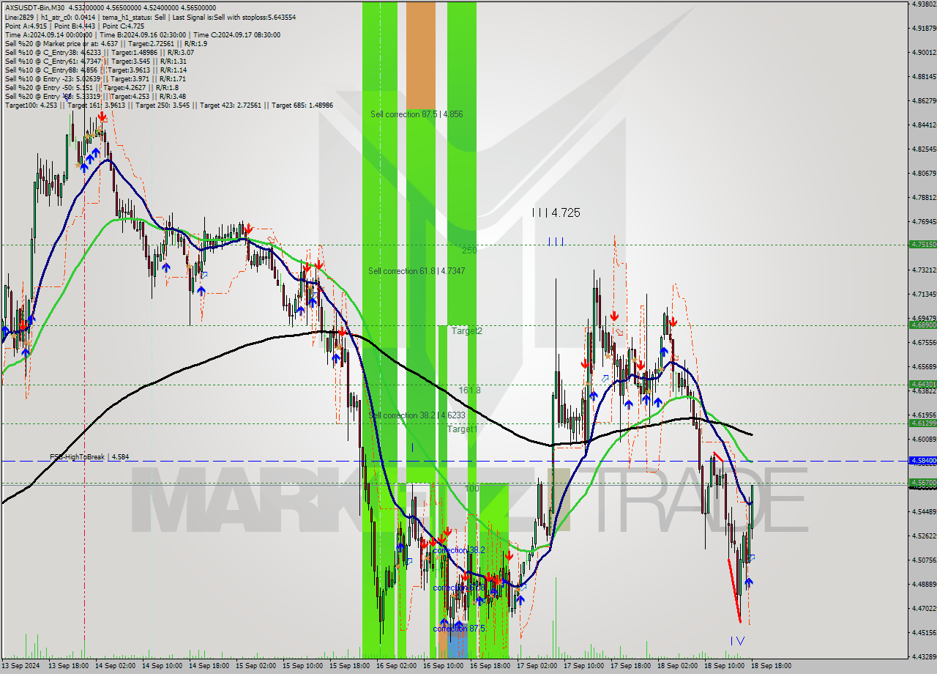Click the green 4.7515 price tag
Image resolution: width=937 pixels, height=674 pixels.
click(x=922, y=245)
